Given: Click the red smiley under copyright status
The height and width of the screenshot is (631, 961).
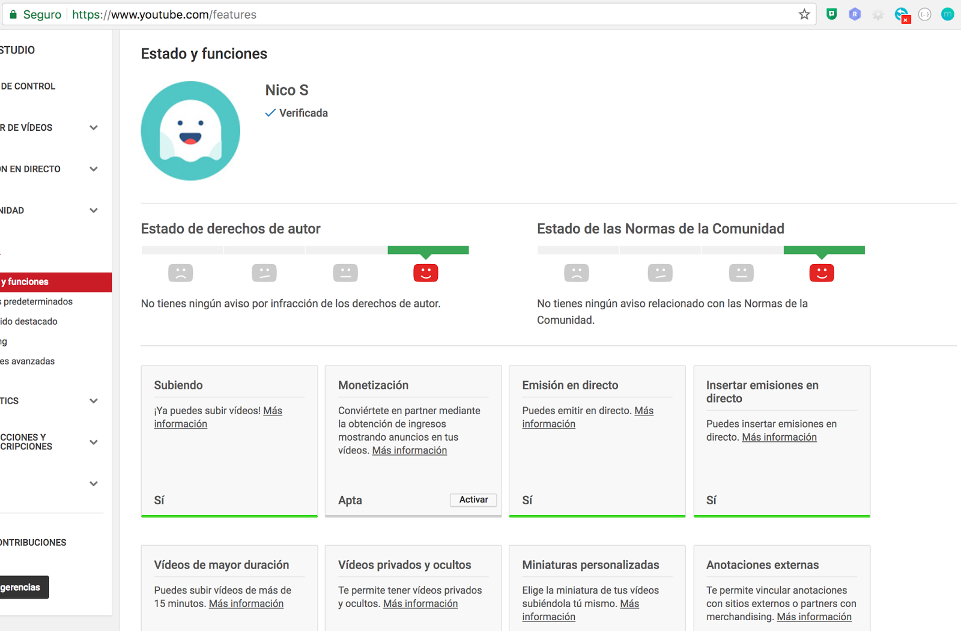Looking at the screenshot, I should [426, 273].
